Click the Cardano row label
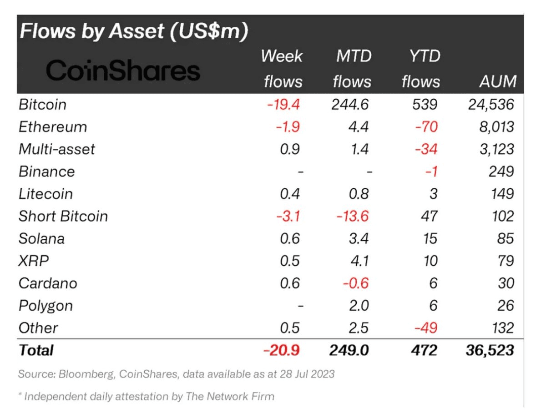546x414 pixels. [48, 283]
